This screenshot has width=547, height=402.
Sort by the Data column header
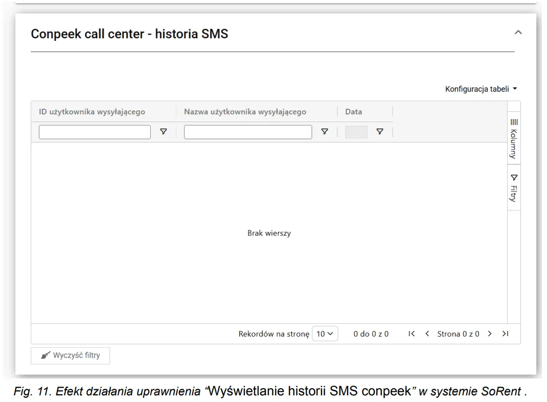click(354, 111)
